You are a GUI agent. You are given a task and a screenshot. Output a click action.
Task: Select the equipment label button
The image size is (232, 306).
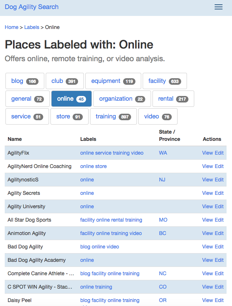point(113,81)
